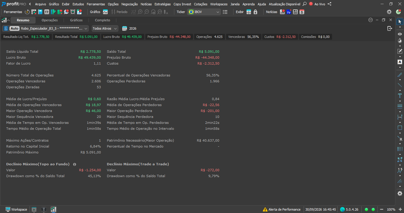Click the year 2026 date field
Screen dimensions: 404x213
133,28
